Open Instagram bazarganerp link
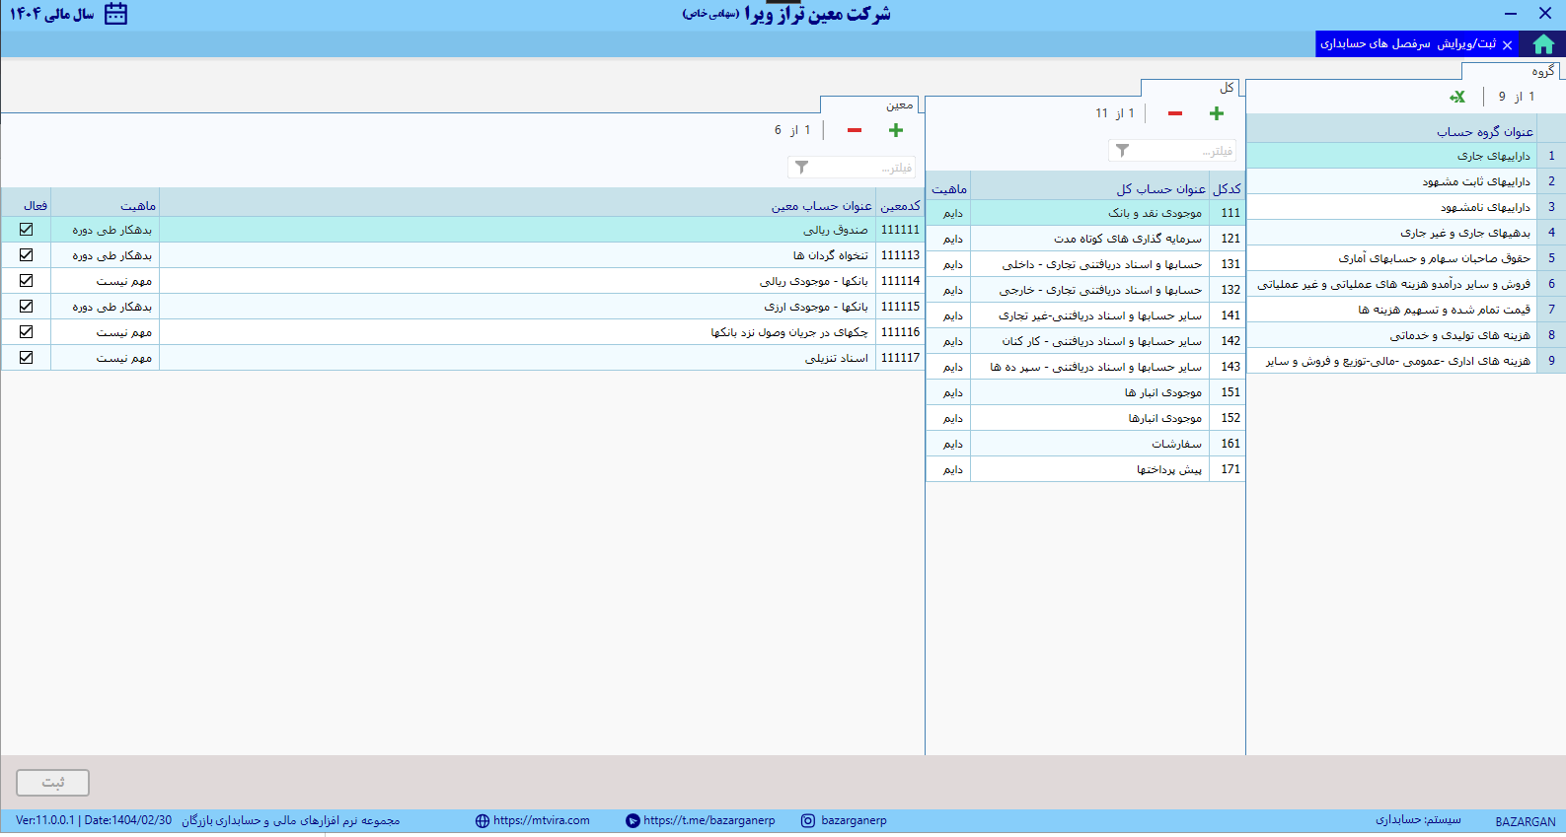1566x837 pixels. (854, 820)
